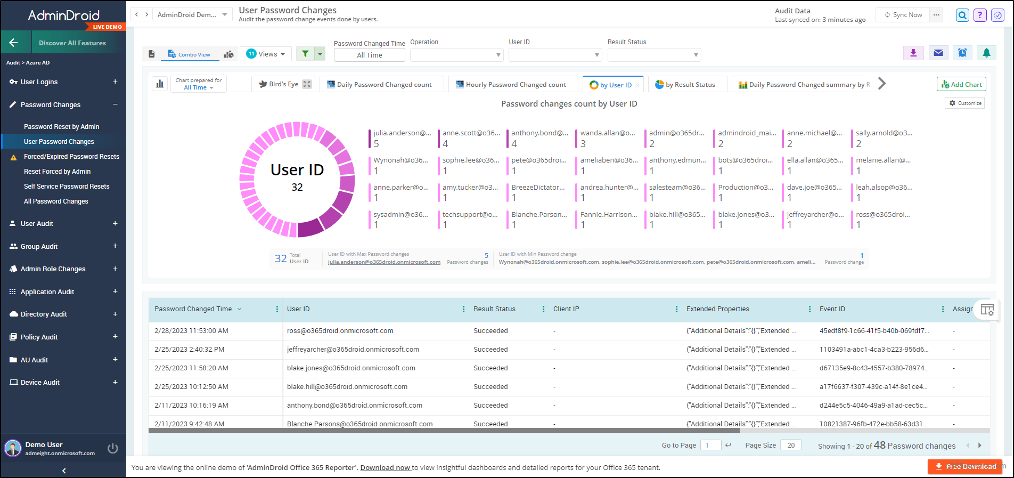This screenshot has width=1014, height=478.
Task: Open the search magnifier icon in the header
Action: click(x=962, y=15)
